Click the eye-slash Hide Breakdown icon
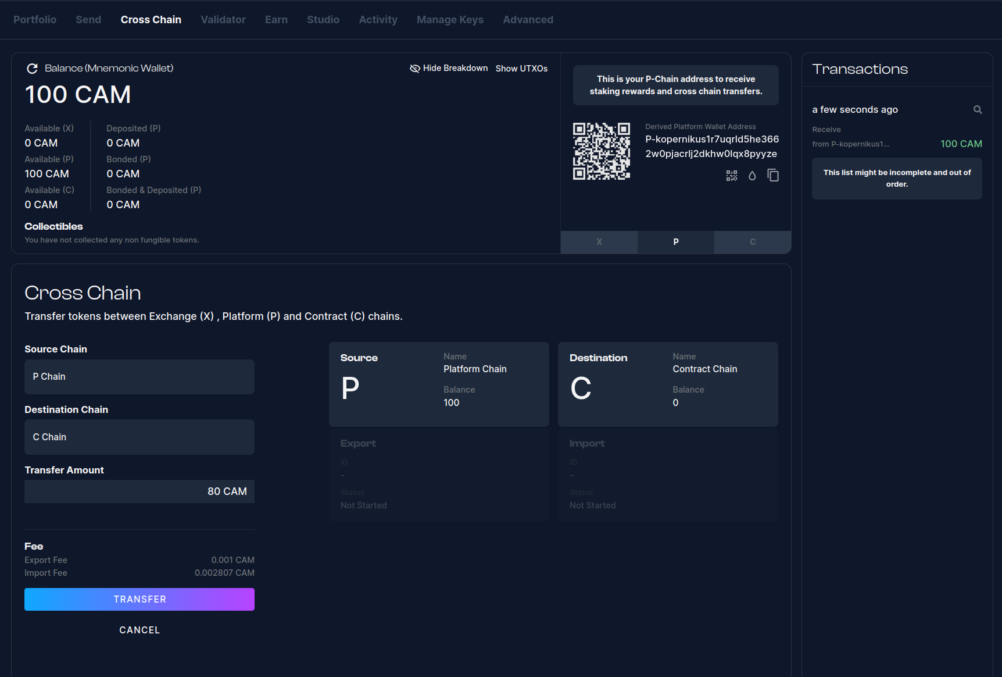This screenshot has width=1002, height=677. click(x=415, y=69)
